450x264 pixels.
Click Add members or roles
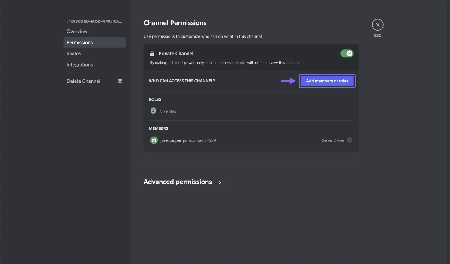327,81
